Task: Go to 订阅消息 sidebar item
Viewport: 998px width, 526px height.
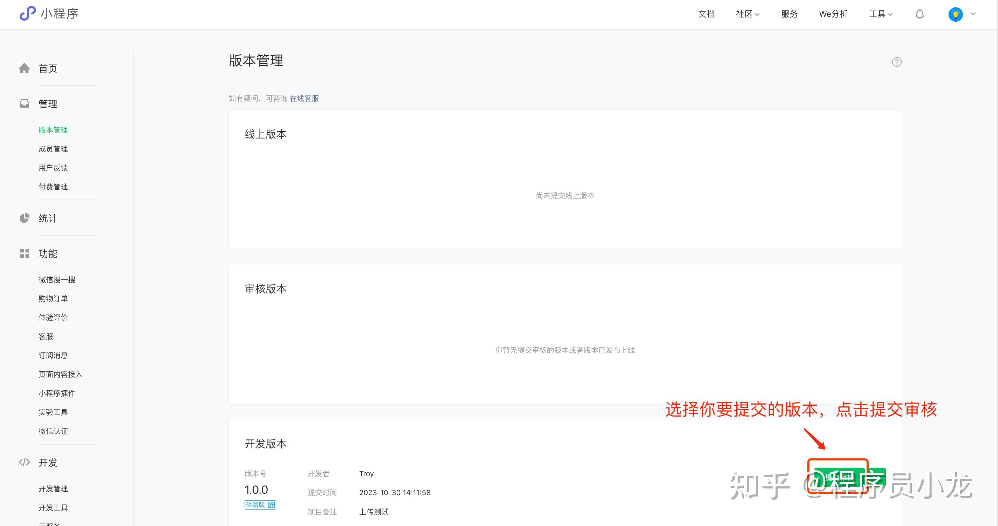Action: pos(53,356)
